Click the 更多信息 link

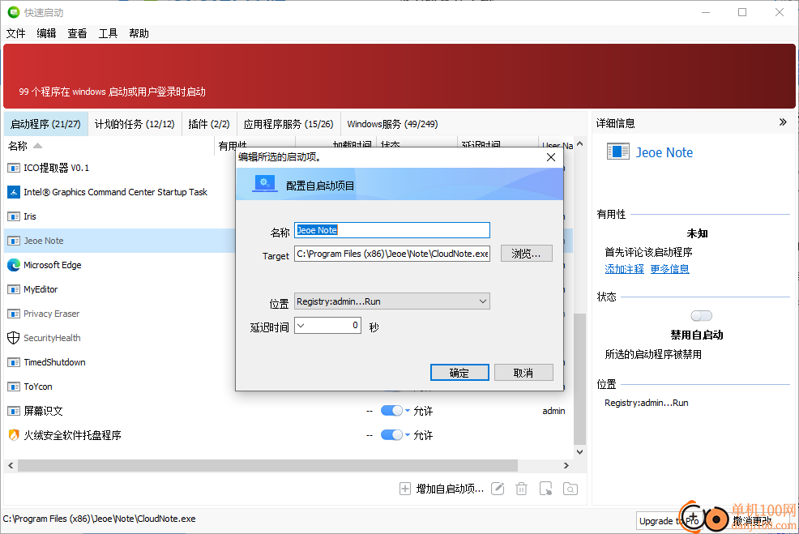coord(669,269)
